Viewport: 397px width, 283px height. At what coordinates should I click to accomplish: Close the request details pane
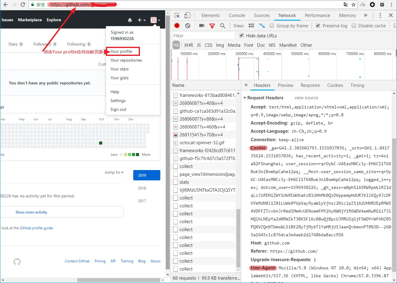(246, 85)
